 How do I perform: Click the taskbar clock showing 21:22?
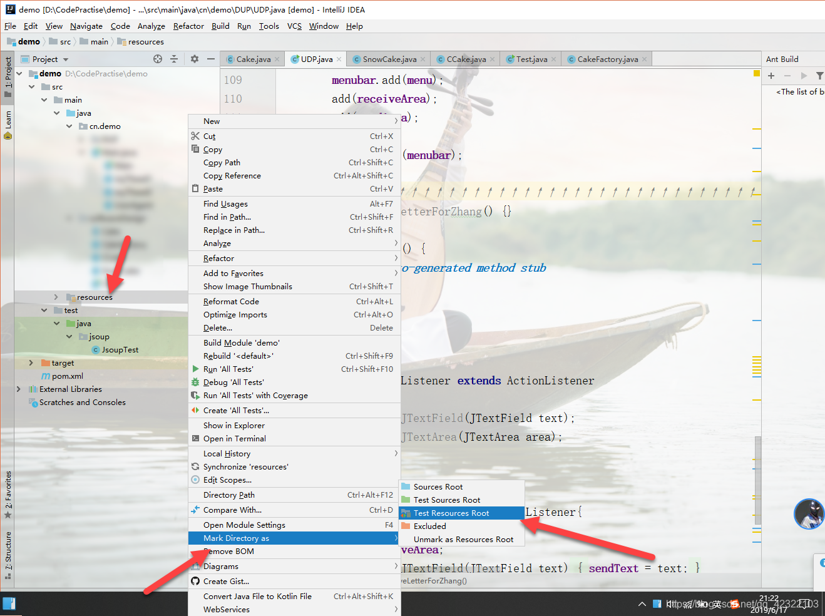tap(769, 604)
